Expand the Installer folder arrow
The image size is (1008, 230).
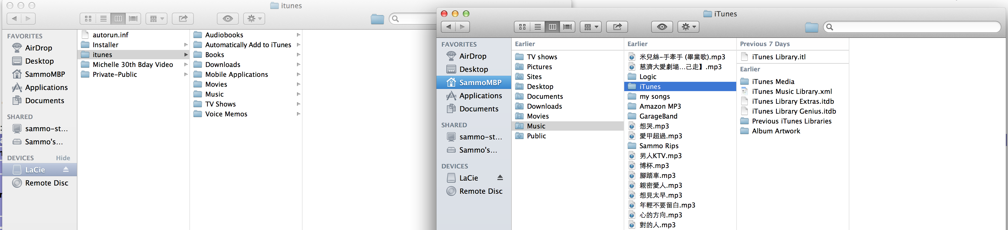tap(186, 45)
